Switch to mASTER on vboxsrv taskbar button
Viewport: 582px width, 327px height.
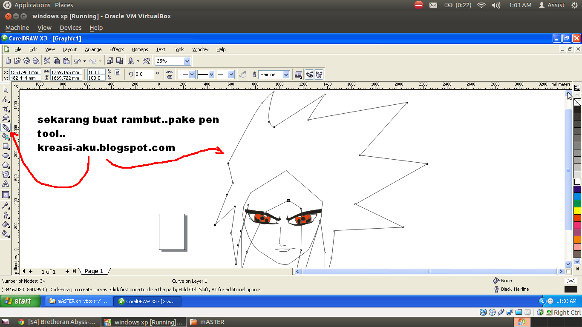[79, 301]
